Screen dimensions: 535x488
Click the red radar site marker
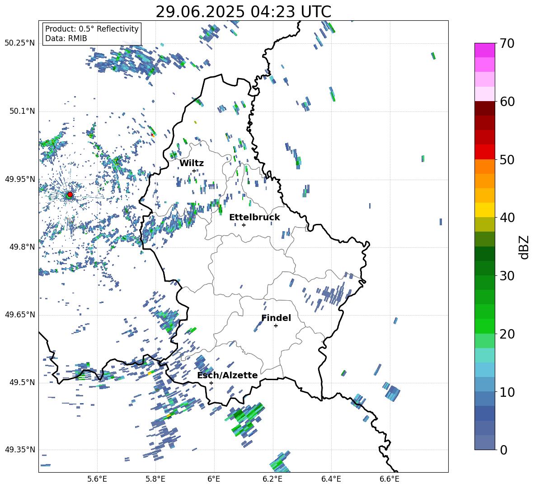70,195
